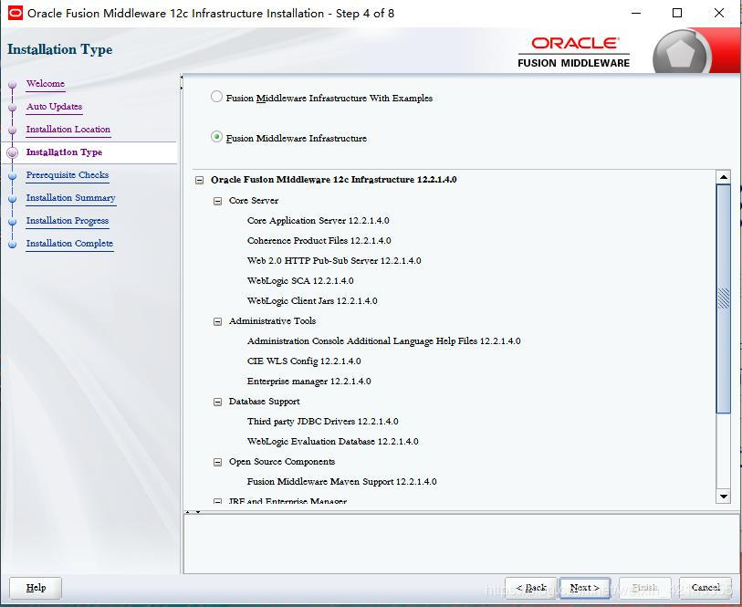Image resolution: width=742 pixels, height=607 pixels.
Task: Go to Installation Location step
Action: [x=68, y=130]
